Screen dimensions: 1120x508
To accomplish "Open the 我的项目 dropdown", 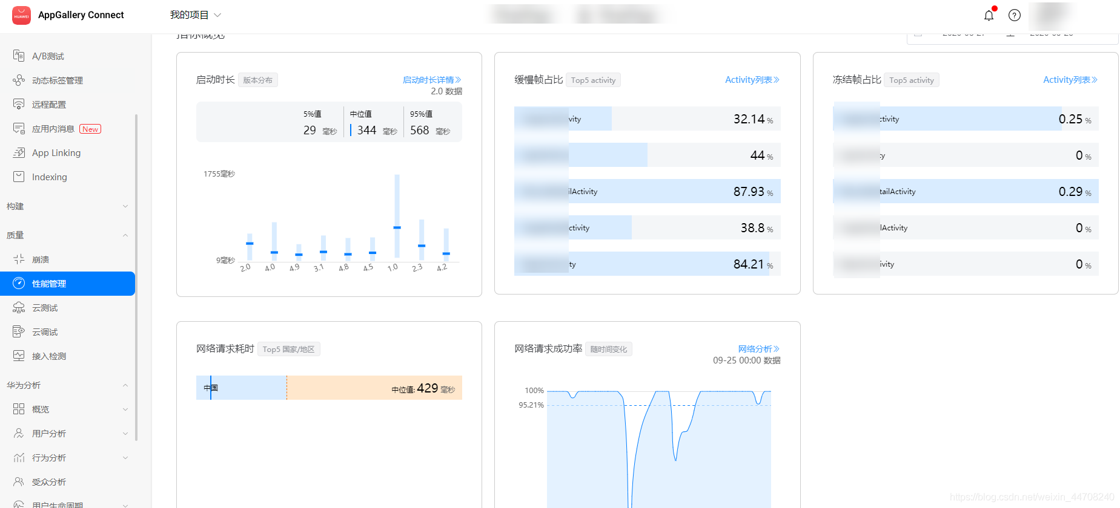I will (x=196, y=15).
